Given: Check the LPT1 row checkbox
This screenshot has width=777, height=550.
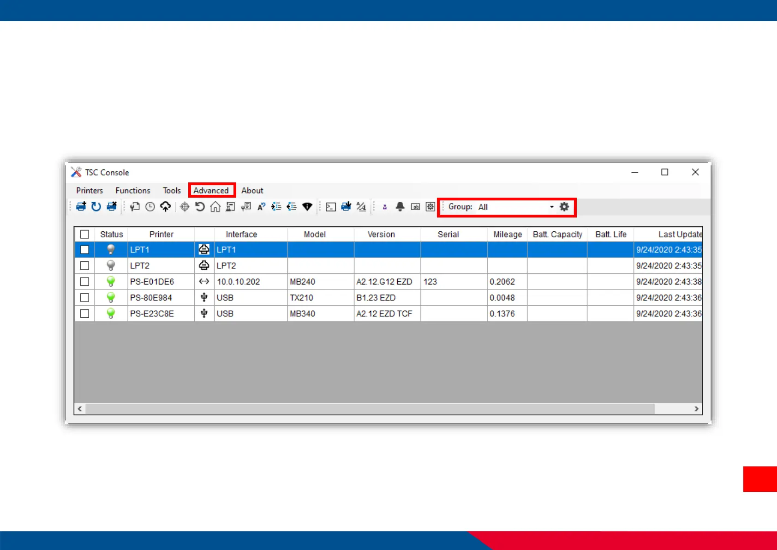Looking at the screenshot, I should tap(84, 249).
